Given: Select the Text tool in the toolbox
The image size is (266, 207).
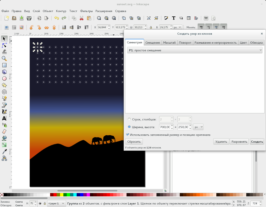Looking at the screenshot, I should [4, 118].
